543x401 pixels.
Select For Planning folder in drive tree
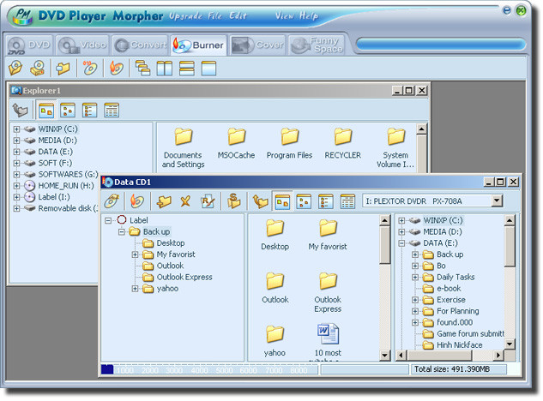point(458,311)
